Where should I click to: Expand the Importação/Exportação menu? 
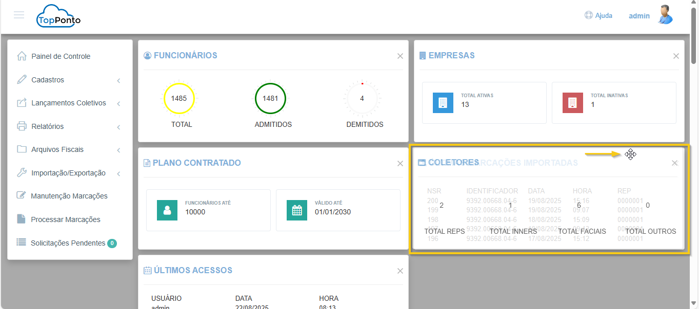tap(68, 173)
